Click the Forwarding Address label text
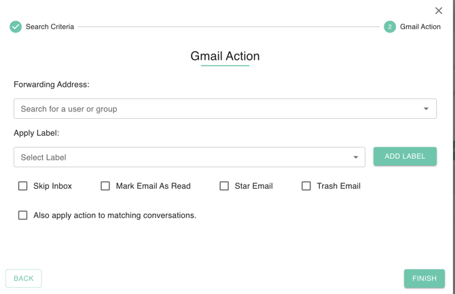Image resolution: width=455 pixels, height=294 pixels. tap(52, 84)
